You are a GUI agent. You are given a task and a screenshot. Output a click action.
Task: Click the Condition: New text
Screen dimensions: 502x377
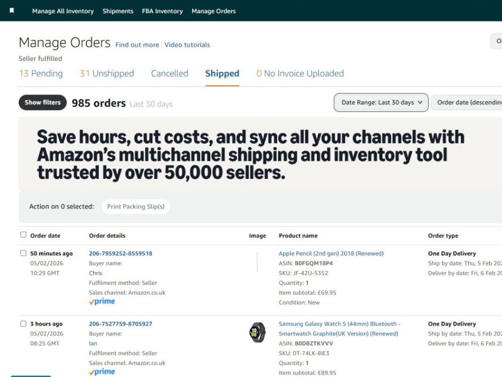(x=299, y=302)
